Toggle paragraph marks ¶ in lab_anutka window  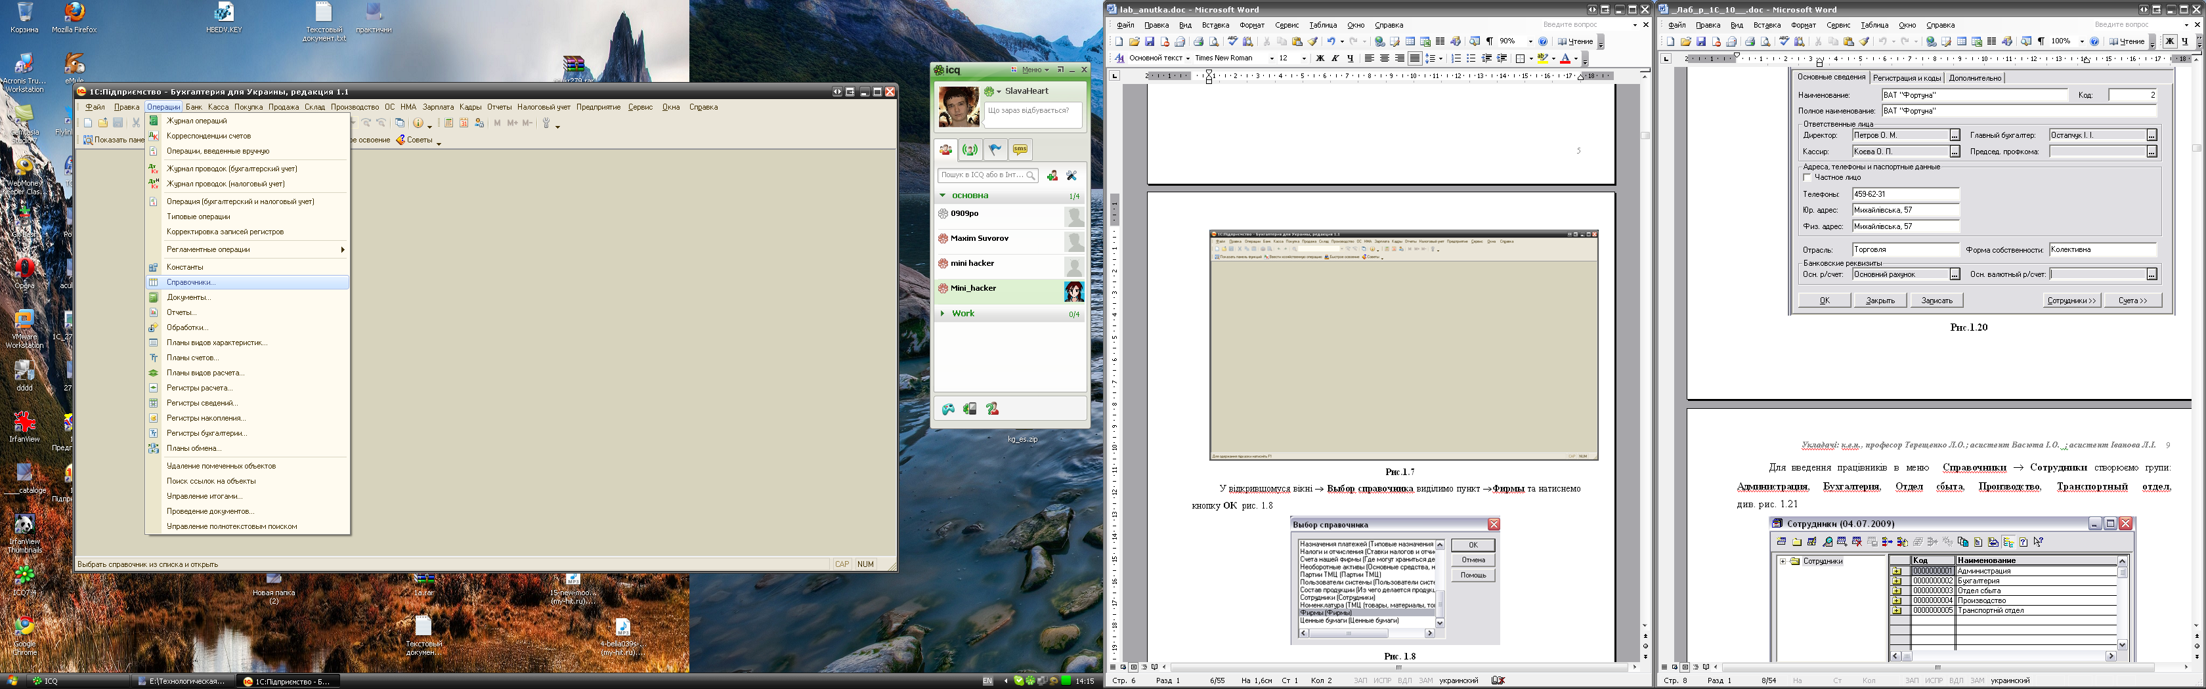[x=1490, y=41]
